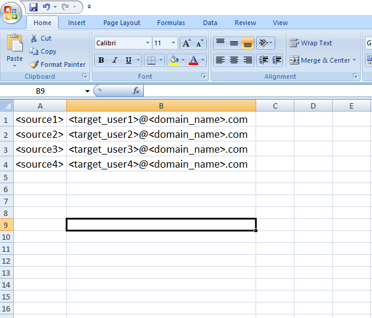Image resolution: width=372 pixels, height=318 pixels.
Task: Select column B header
Action: 161,106
